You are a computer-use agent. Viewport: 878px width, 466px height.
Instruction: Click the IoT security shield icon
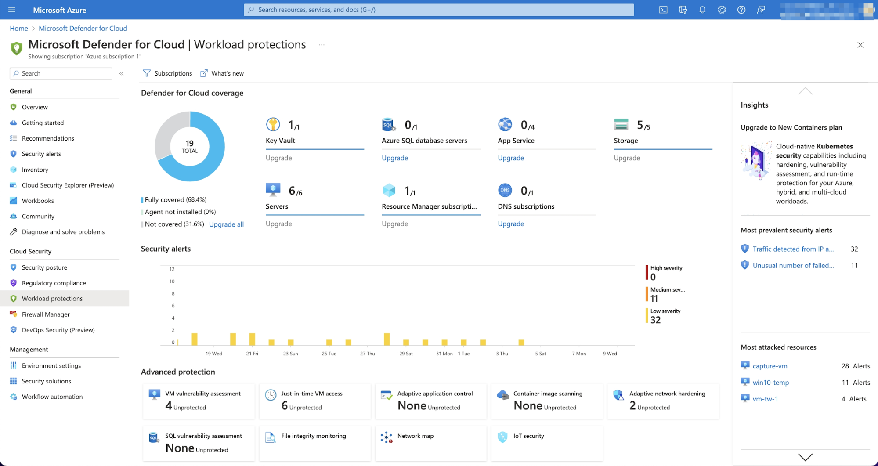(x=502, y=437)
